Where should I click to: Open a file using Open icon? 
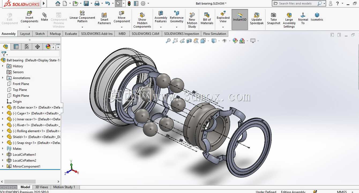[76, 3]
